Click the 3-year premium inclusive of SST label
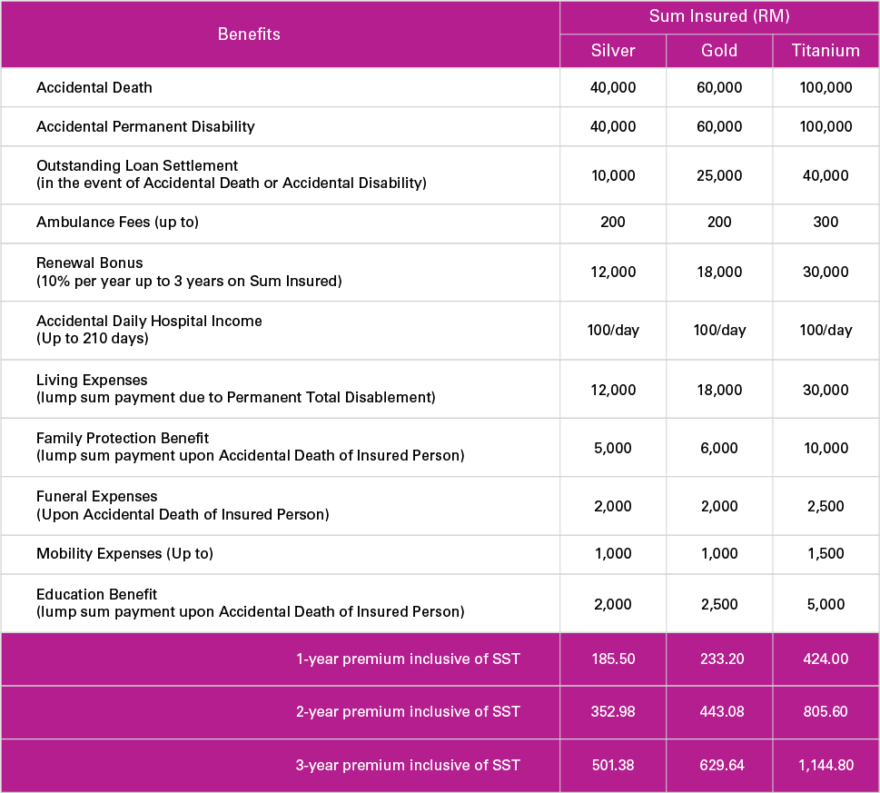Image resolution: width=880 pixels, height=793 pixels. tap(408, 766)
